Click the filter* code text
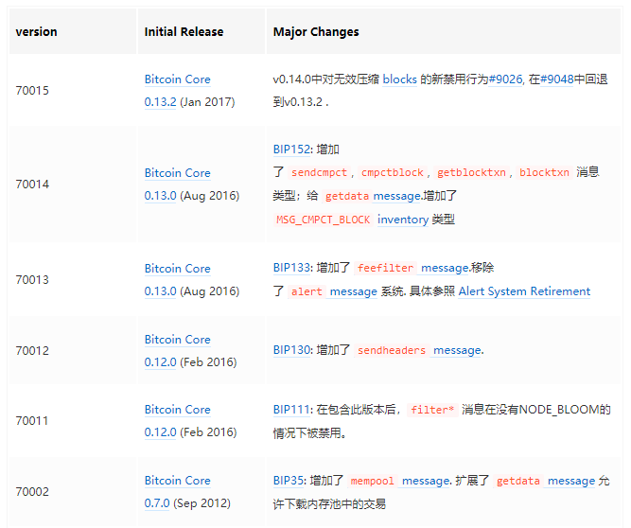Image resolution: width=631 pixels, height=528 pixels. pos(432,410)
